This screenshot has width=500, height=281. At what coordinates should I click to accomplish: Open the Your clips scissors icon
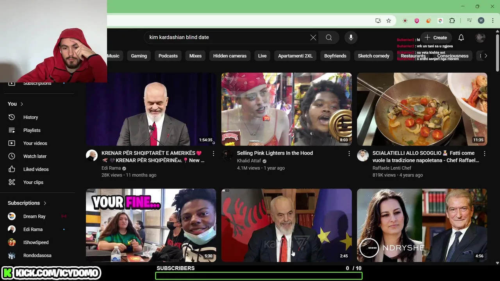pyautogui.click(x=12, y=182)
